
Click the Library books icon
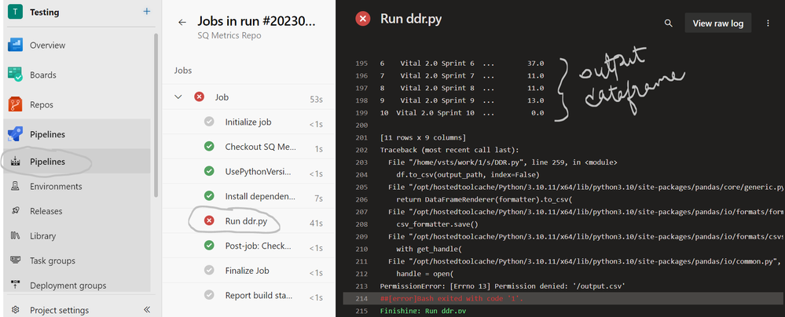[15, 236]
